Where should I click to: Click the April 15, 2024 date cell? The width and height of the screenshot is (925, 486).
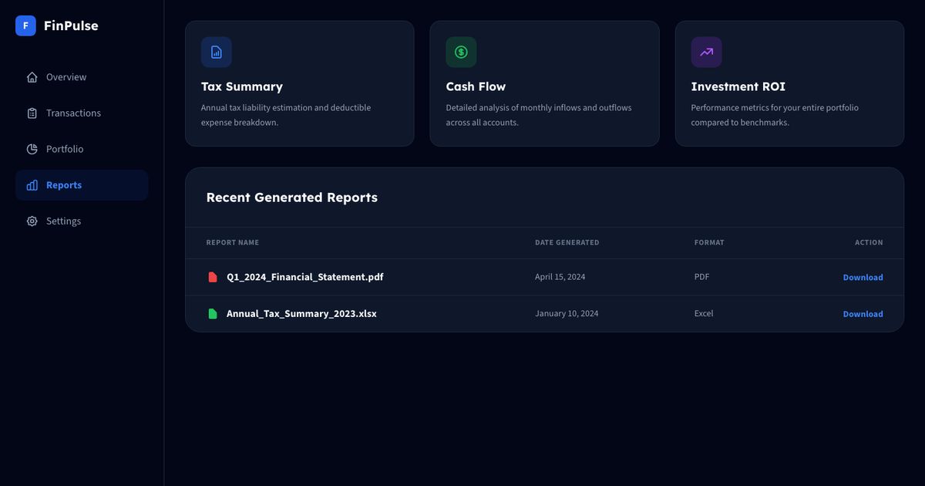[x=560, y=277]
